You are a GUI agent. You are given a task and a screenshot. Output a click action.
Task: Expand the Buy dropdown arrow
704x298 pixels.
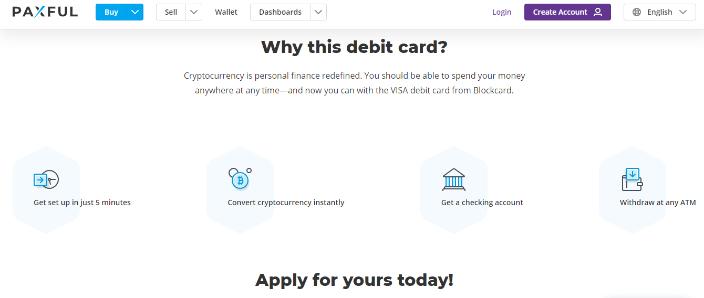[x=135, y=12]
